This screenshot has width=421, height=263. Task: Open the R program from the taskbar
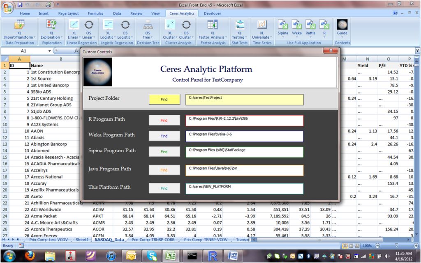[x=213, y=256]
